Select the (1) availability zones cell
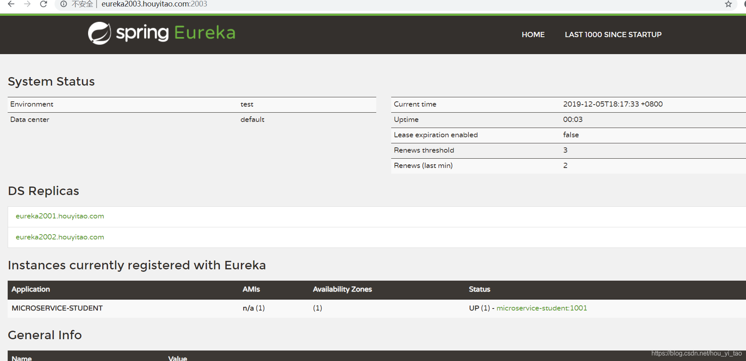The height and width of the screenshot is (361, 746). tap(318, 308)
